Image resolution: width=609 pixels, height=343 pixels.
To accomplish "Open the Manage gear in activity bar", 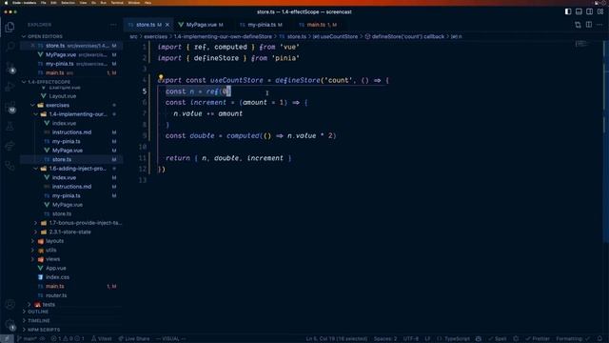I will 10,324.
